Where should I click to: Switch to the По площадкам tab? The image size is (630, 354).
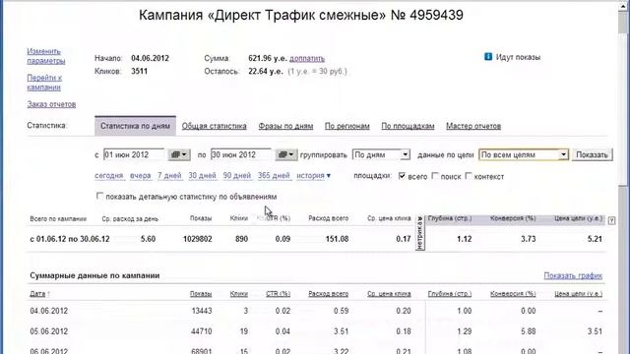click(x=408, y=126)
